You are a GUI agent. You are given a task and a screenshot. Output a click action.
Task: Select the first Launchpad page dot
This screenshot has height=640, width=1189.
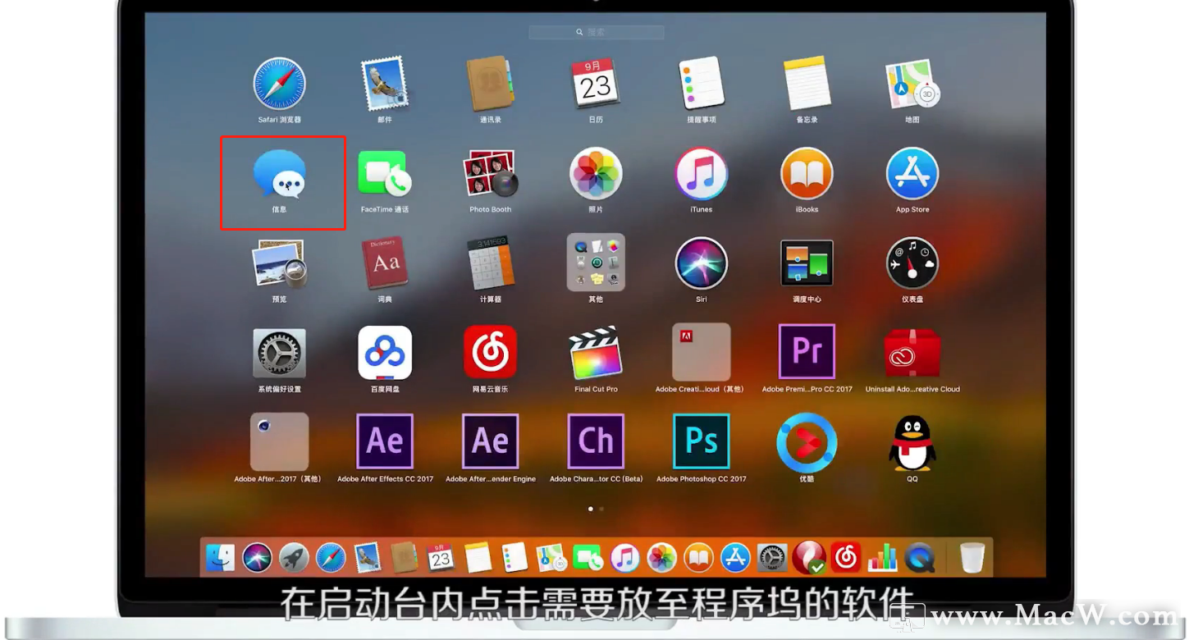point(590,509)
